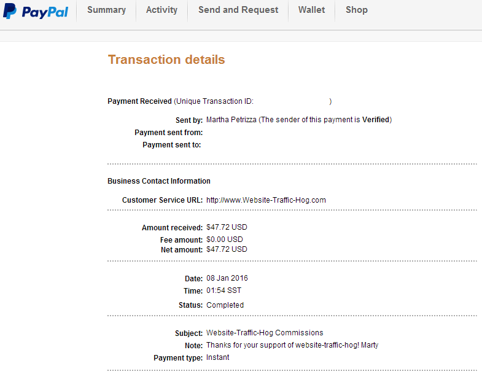Click the Net amount $47.72 USD value
The height and width of the screenshot is (374, 482).
227,249
